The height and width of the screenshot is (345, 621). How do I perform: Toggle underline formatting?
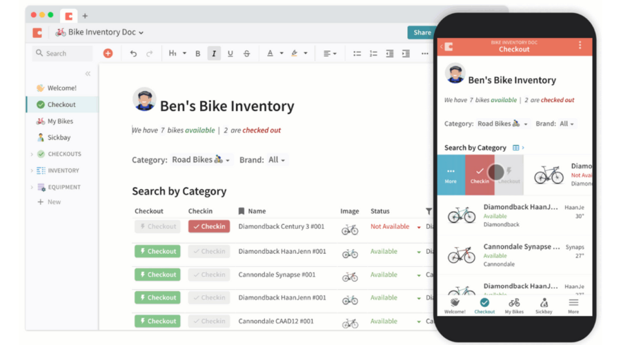pos(230,53)
